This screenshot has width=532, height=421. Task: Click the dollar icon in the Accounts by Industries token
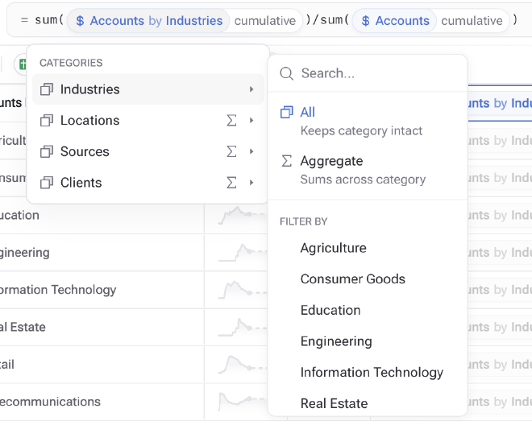point(80,21)
